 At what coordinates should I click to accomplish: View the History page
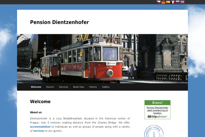click(x=93, y=87)
